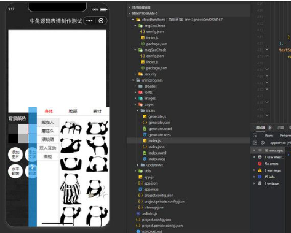Click the cloudfunctions cloud folder icon
This screenshot has width=291, height=233.
(x=138, y=20)
